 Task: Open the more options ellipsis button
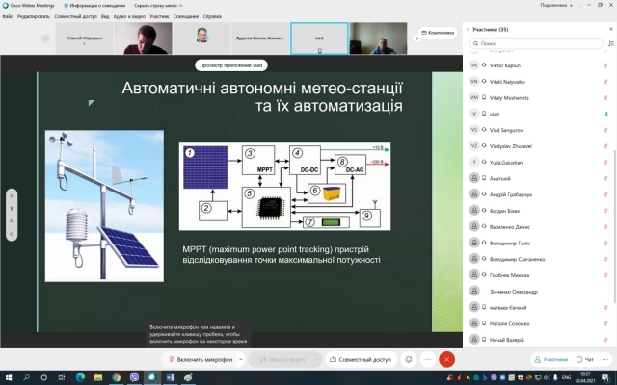[x=427, y=359]
